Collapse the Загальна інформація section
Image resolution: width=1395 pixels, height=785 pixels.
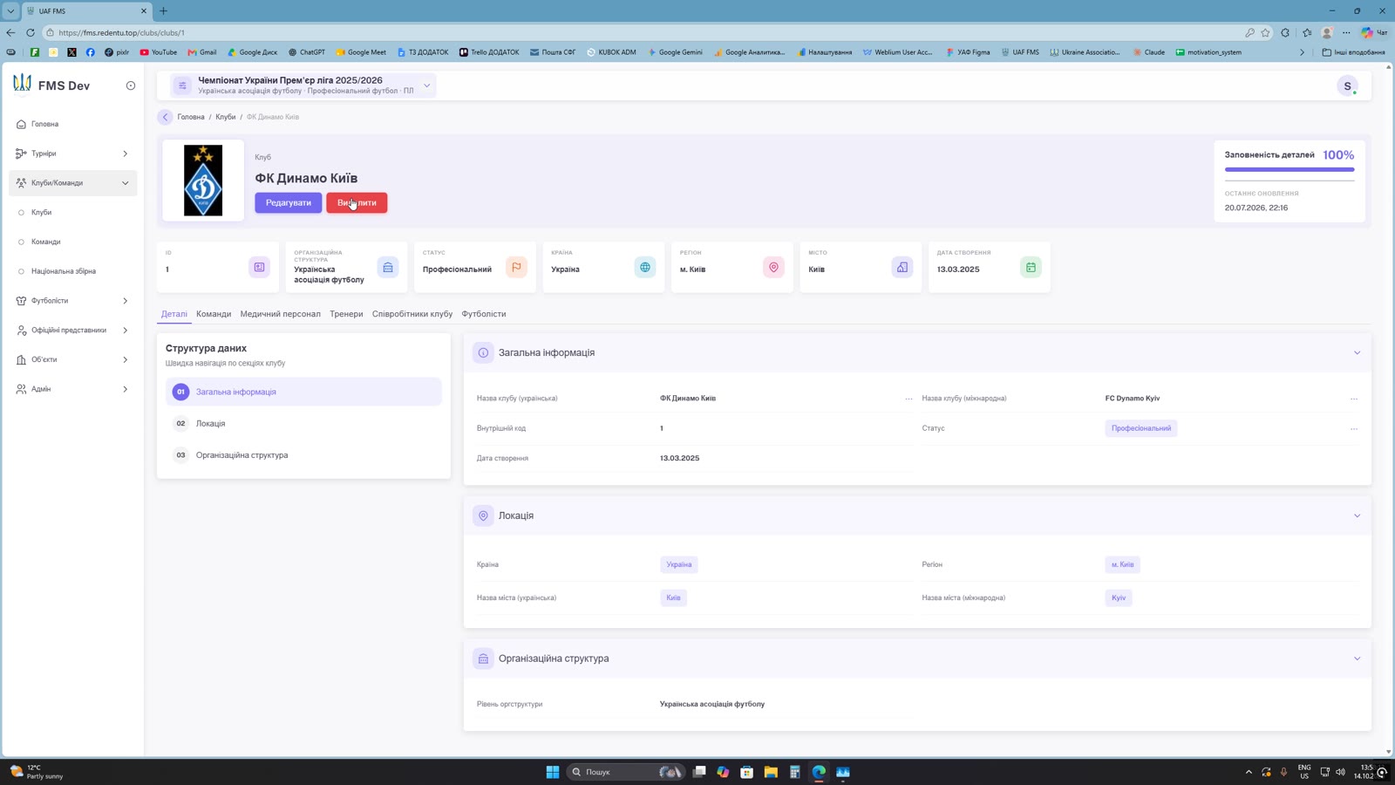pyautogui.click(x=1357, y=353)
